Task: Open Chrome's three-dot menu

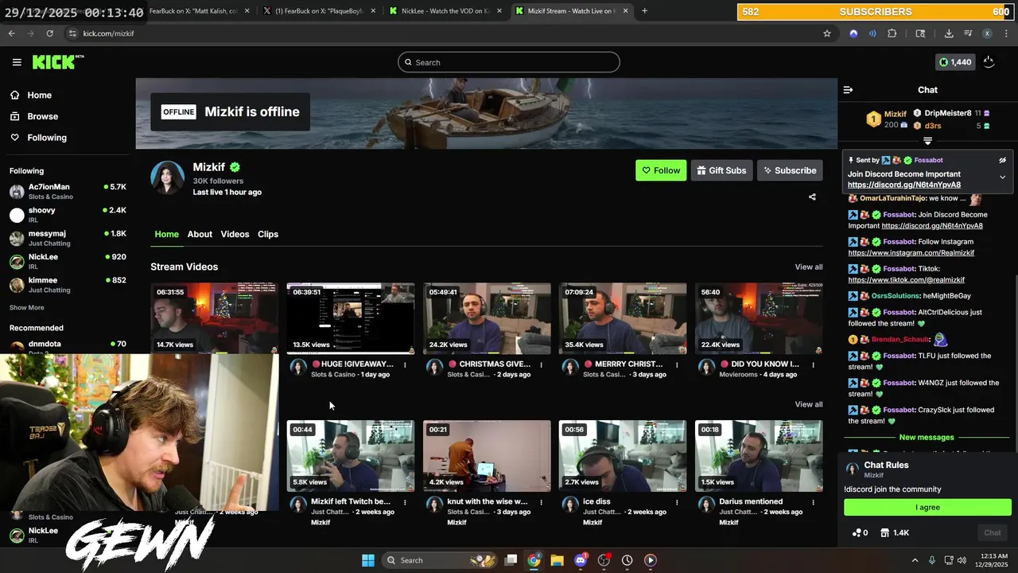Action: (1006, 33)
